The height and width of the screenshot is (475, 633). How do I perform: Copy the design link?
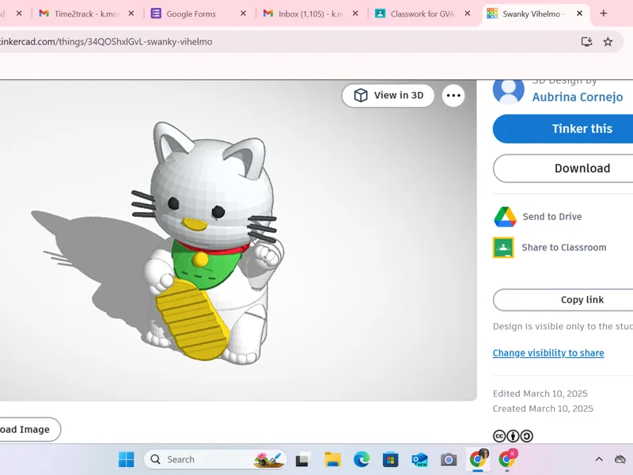pyautogui.click(x=563, y=300)
